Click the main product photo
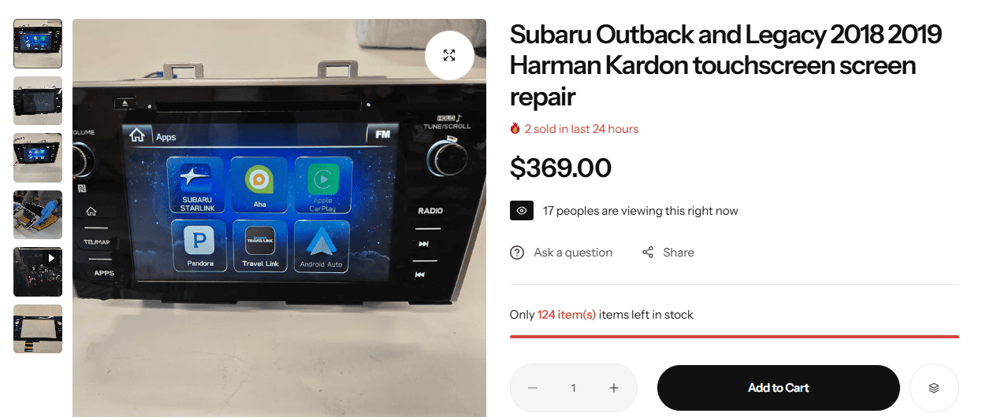997x417 pixels. pyautogui.click(x=279, y=218)
